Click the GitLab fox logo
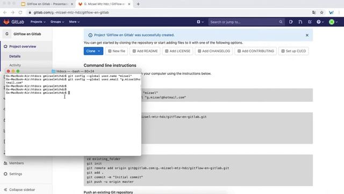 [x=6, y=22]
